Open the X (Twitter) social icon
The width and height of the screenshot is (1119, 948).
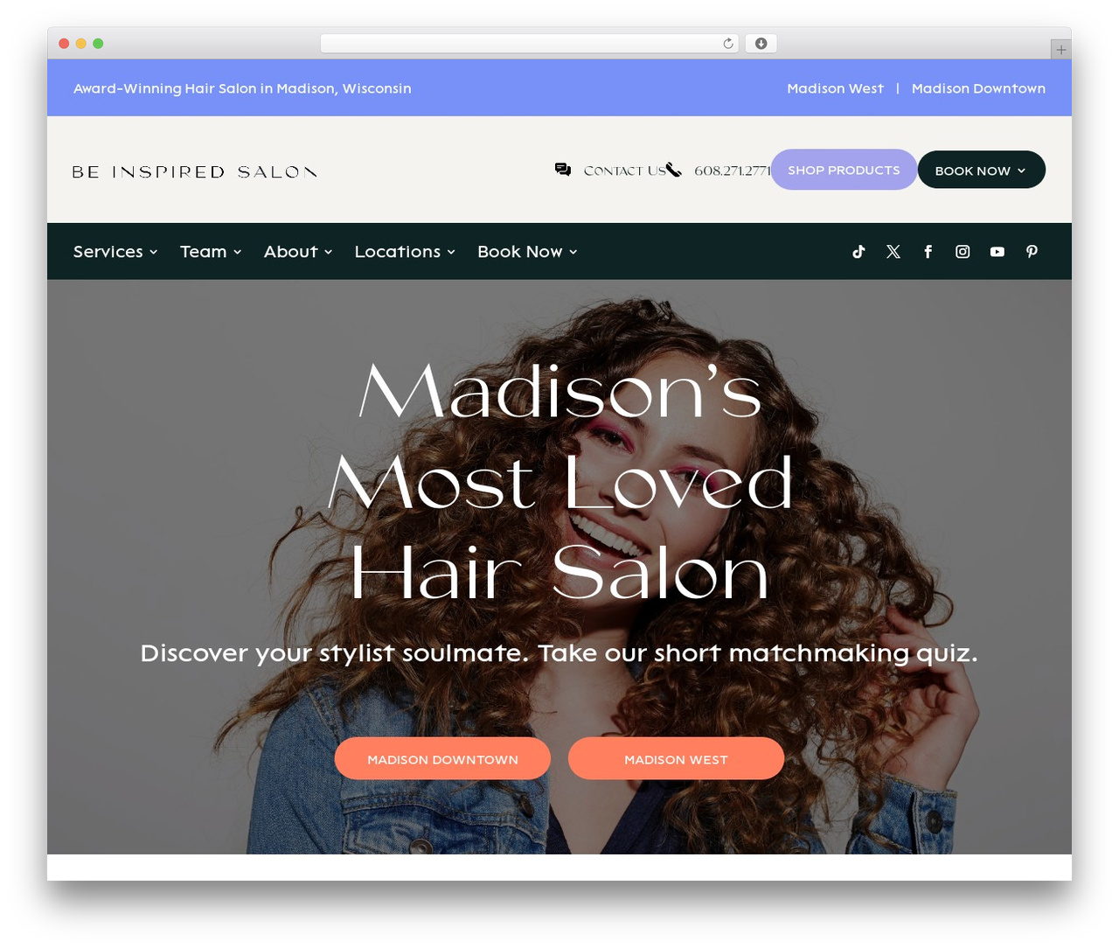(x=893, y=252)
